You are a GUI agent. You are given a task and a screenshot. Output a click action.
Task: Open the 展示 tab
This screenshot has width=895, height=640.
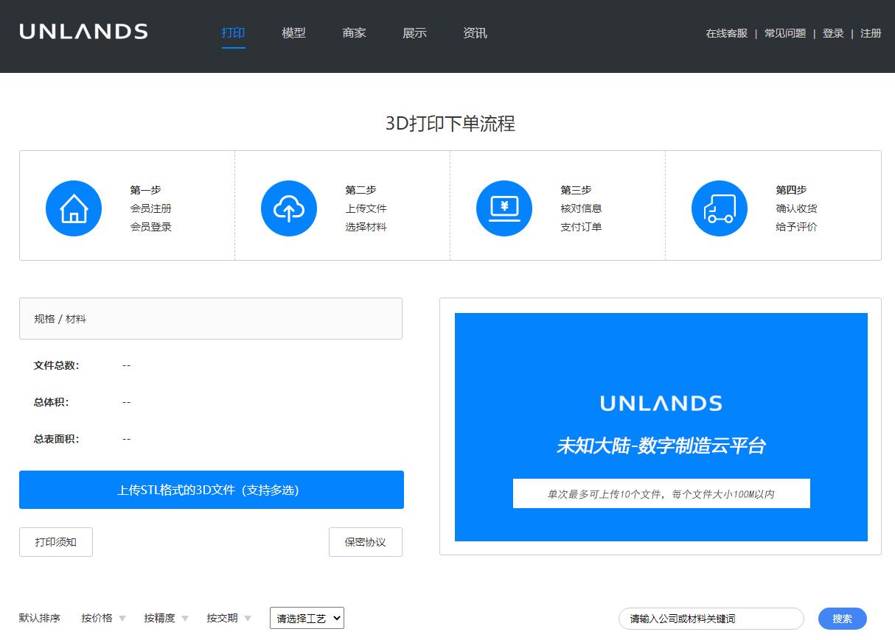point(414,32)
